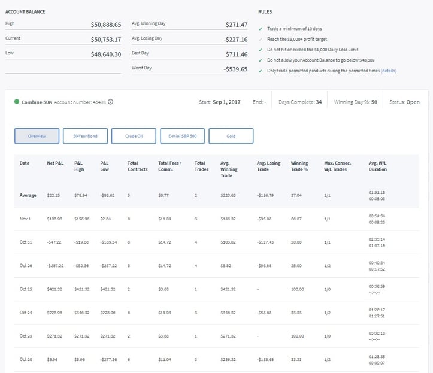Open the Crude Oil tab

(x=134, y=136)
